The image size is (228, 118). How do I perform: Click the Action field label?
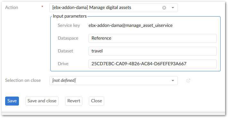point(12,7)
